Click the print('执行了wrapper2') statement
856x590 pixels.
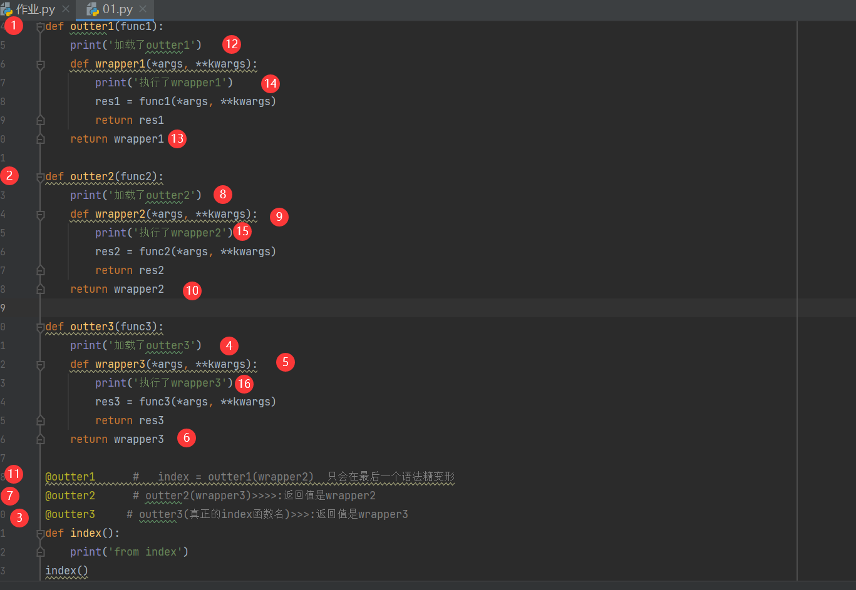(x=164, y=233)
